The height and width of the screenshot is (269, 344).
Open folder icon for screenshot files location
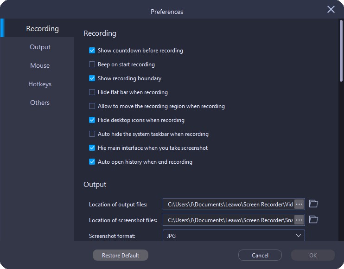tap(313, 220)
